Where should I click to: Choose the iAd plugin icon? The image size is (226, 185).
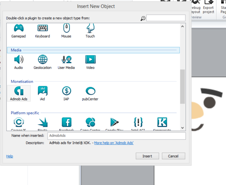tap(43, 91)
